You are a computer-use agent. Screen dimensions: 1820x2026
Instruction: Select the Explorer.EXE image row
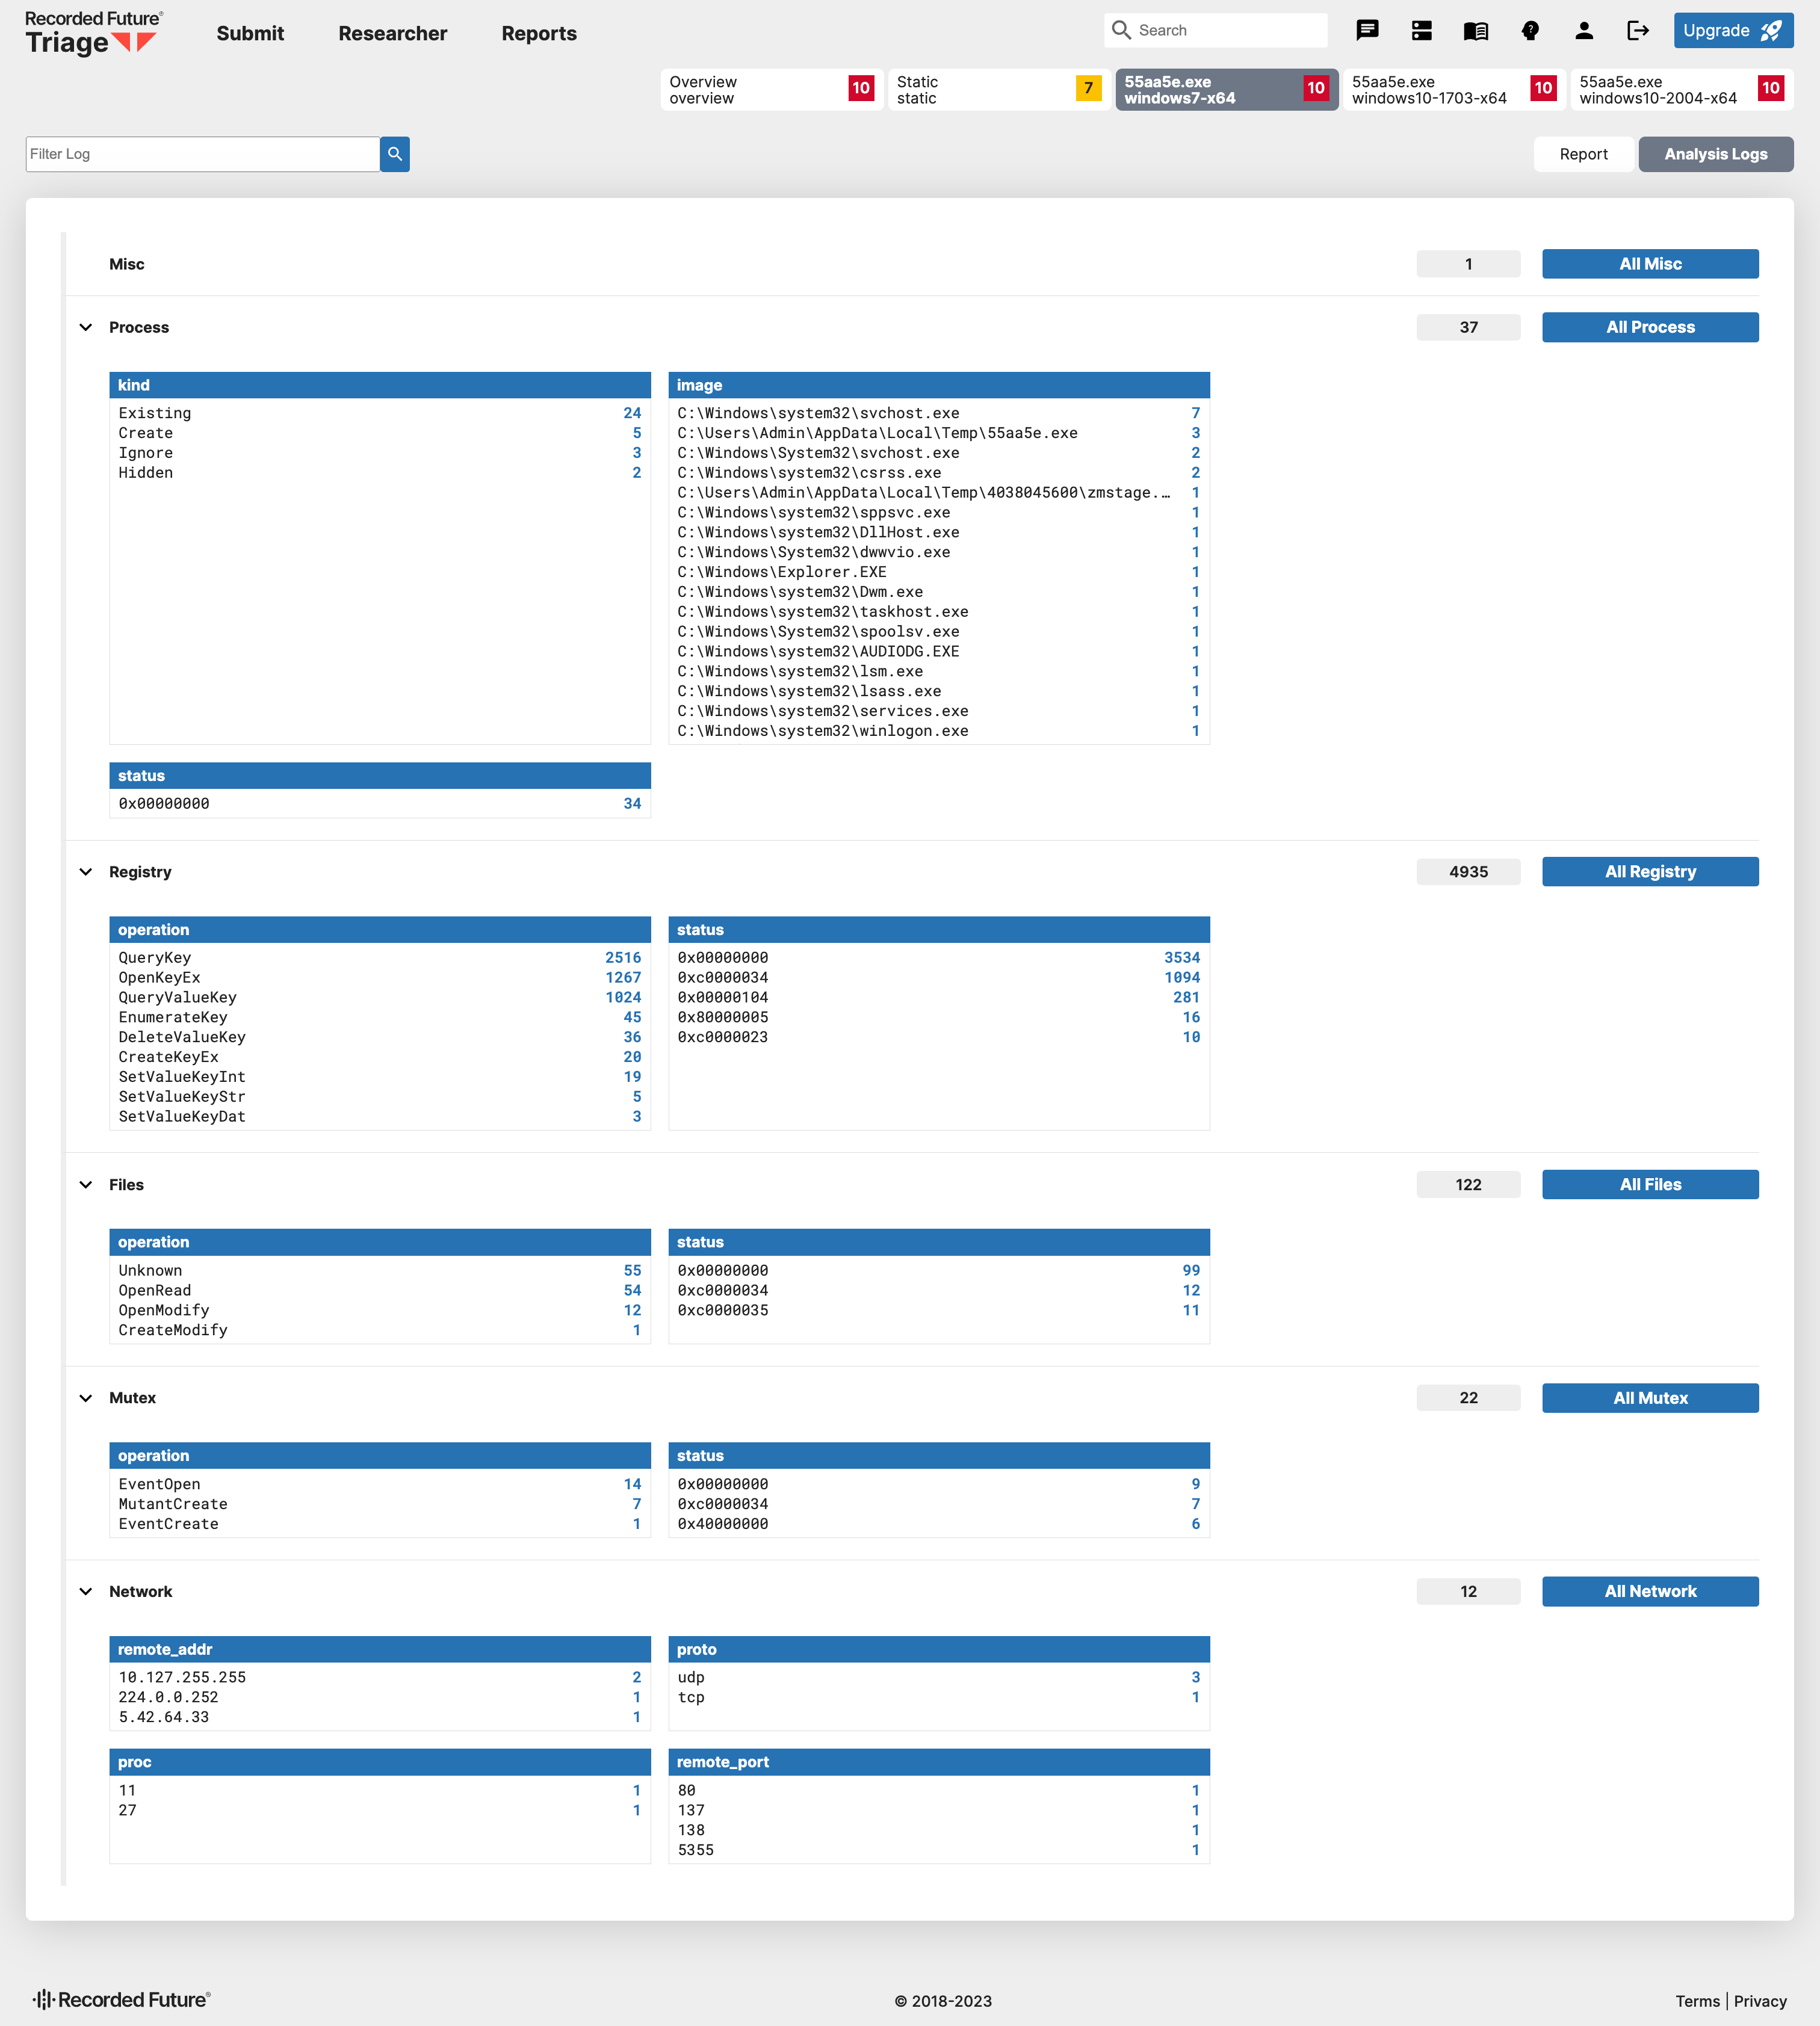939,572
